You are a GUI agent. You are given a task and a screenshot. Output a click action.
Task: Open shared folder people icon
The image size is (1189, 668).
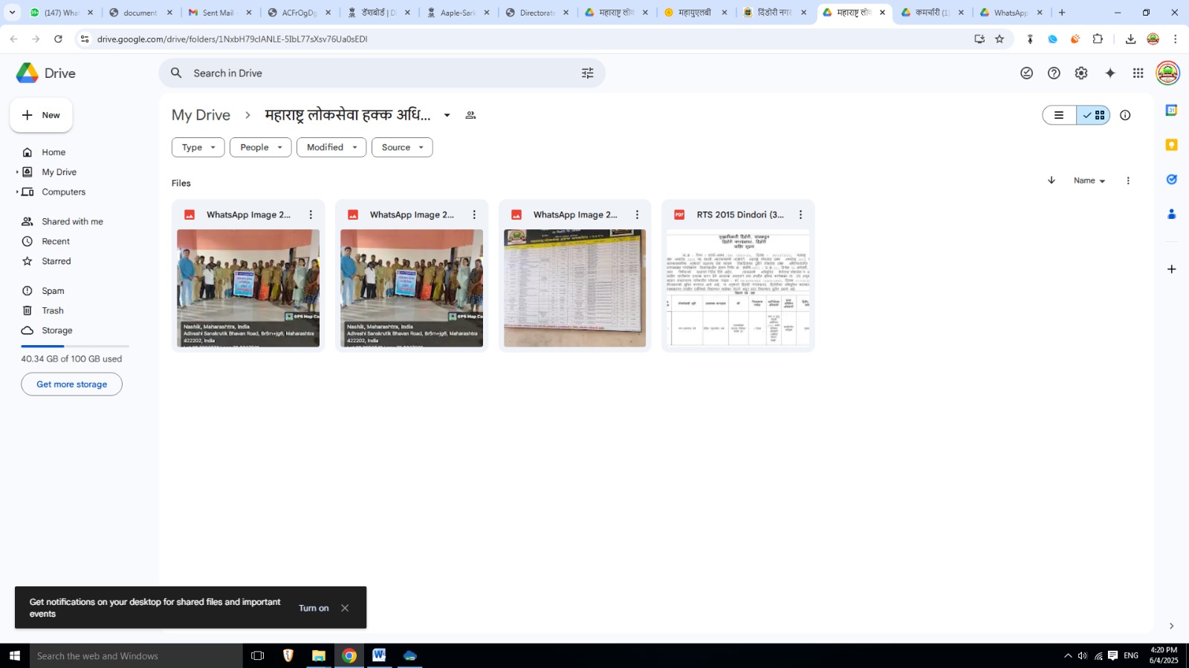click(470, 115)
